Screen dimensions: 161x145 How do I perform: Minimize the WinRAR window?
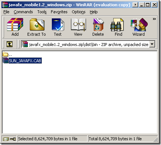tap(142, 5)
